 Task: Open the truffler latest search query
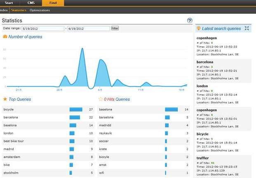click(203, 158)
